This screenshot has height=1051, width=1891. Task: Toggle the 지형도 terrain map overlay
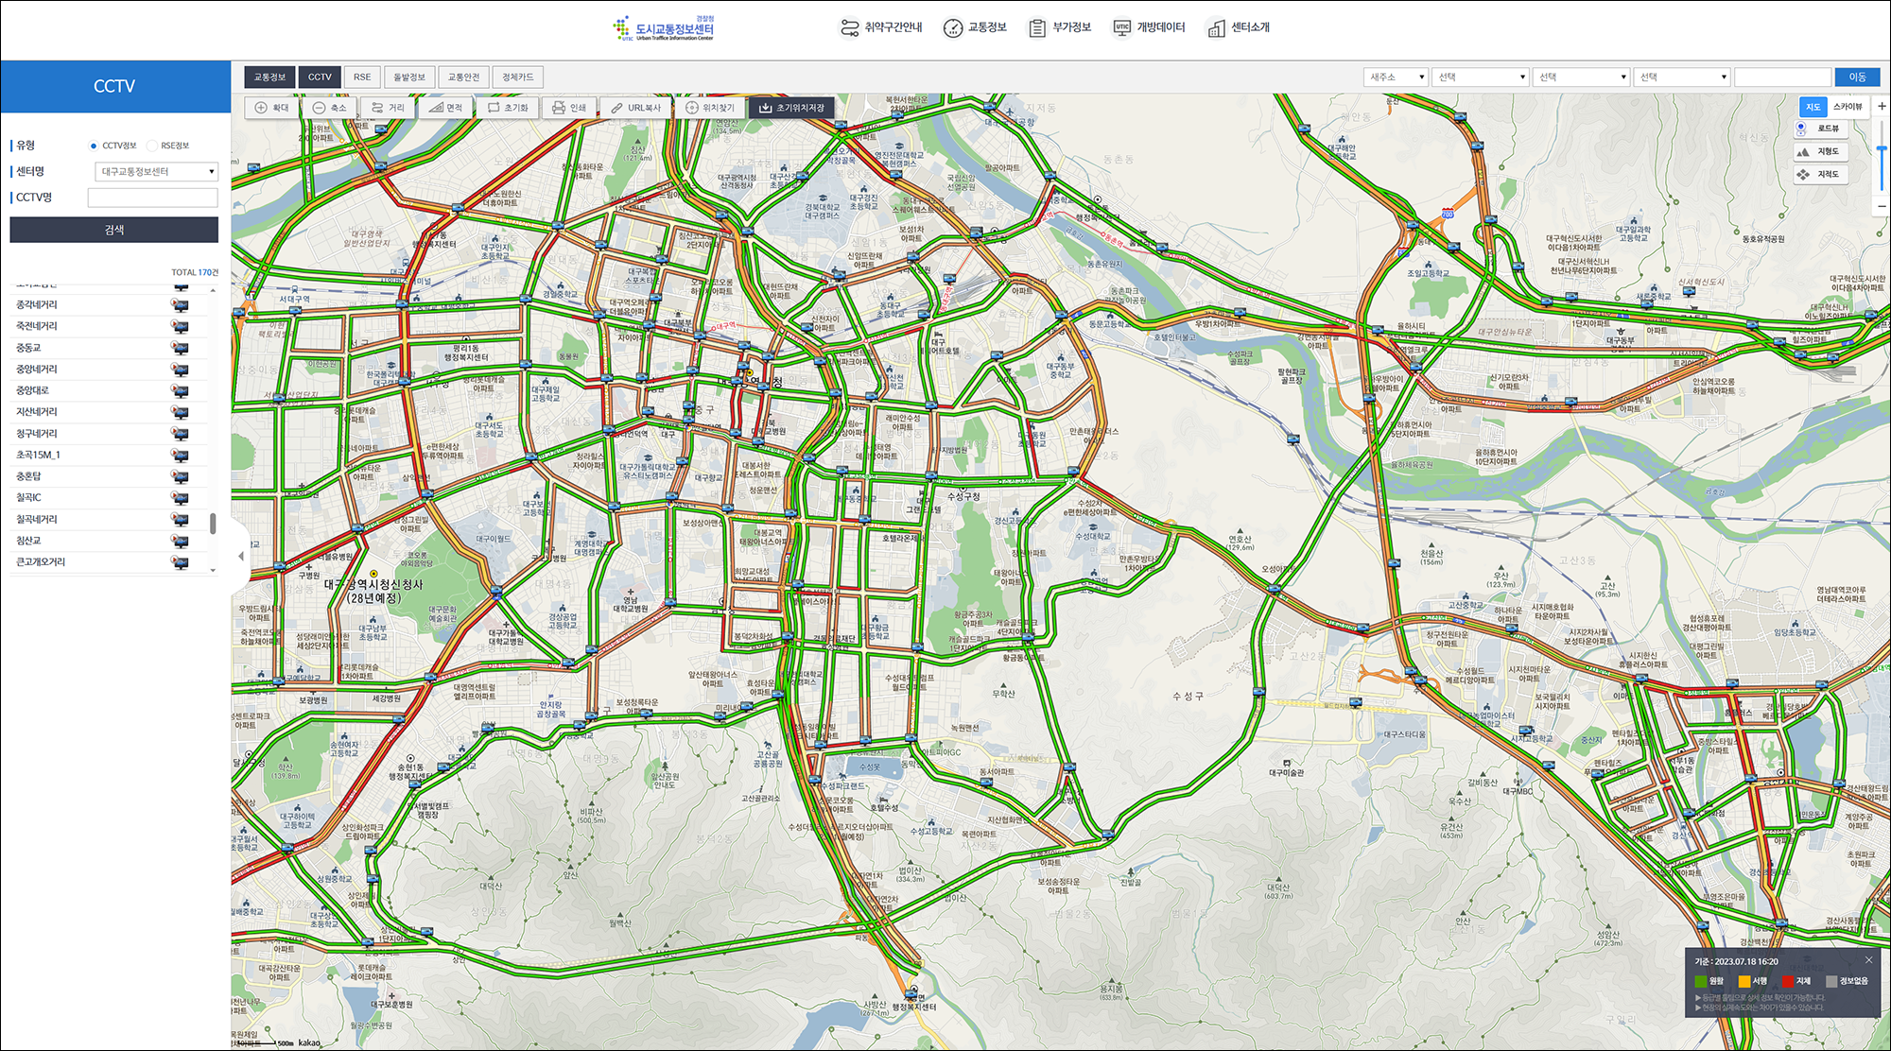pyautogui.click(x=1820, y=151)
